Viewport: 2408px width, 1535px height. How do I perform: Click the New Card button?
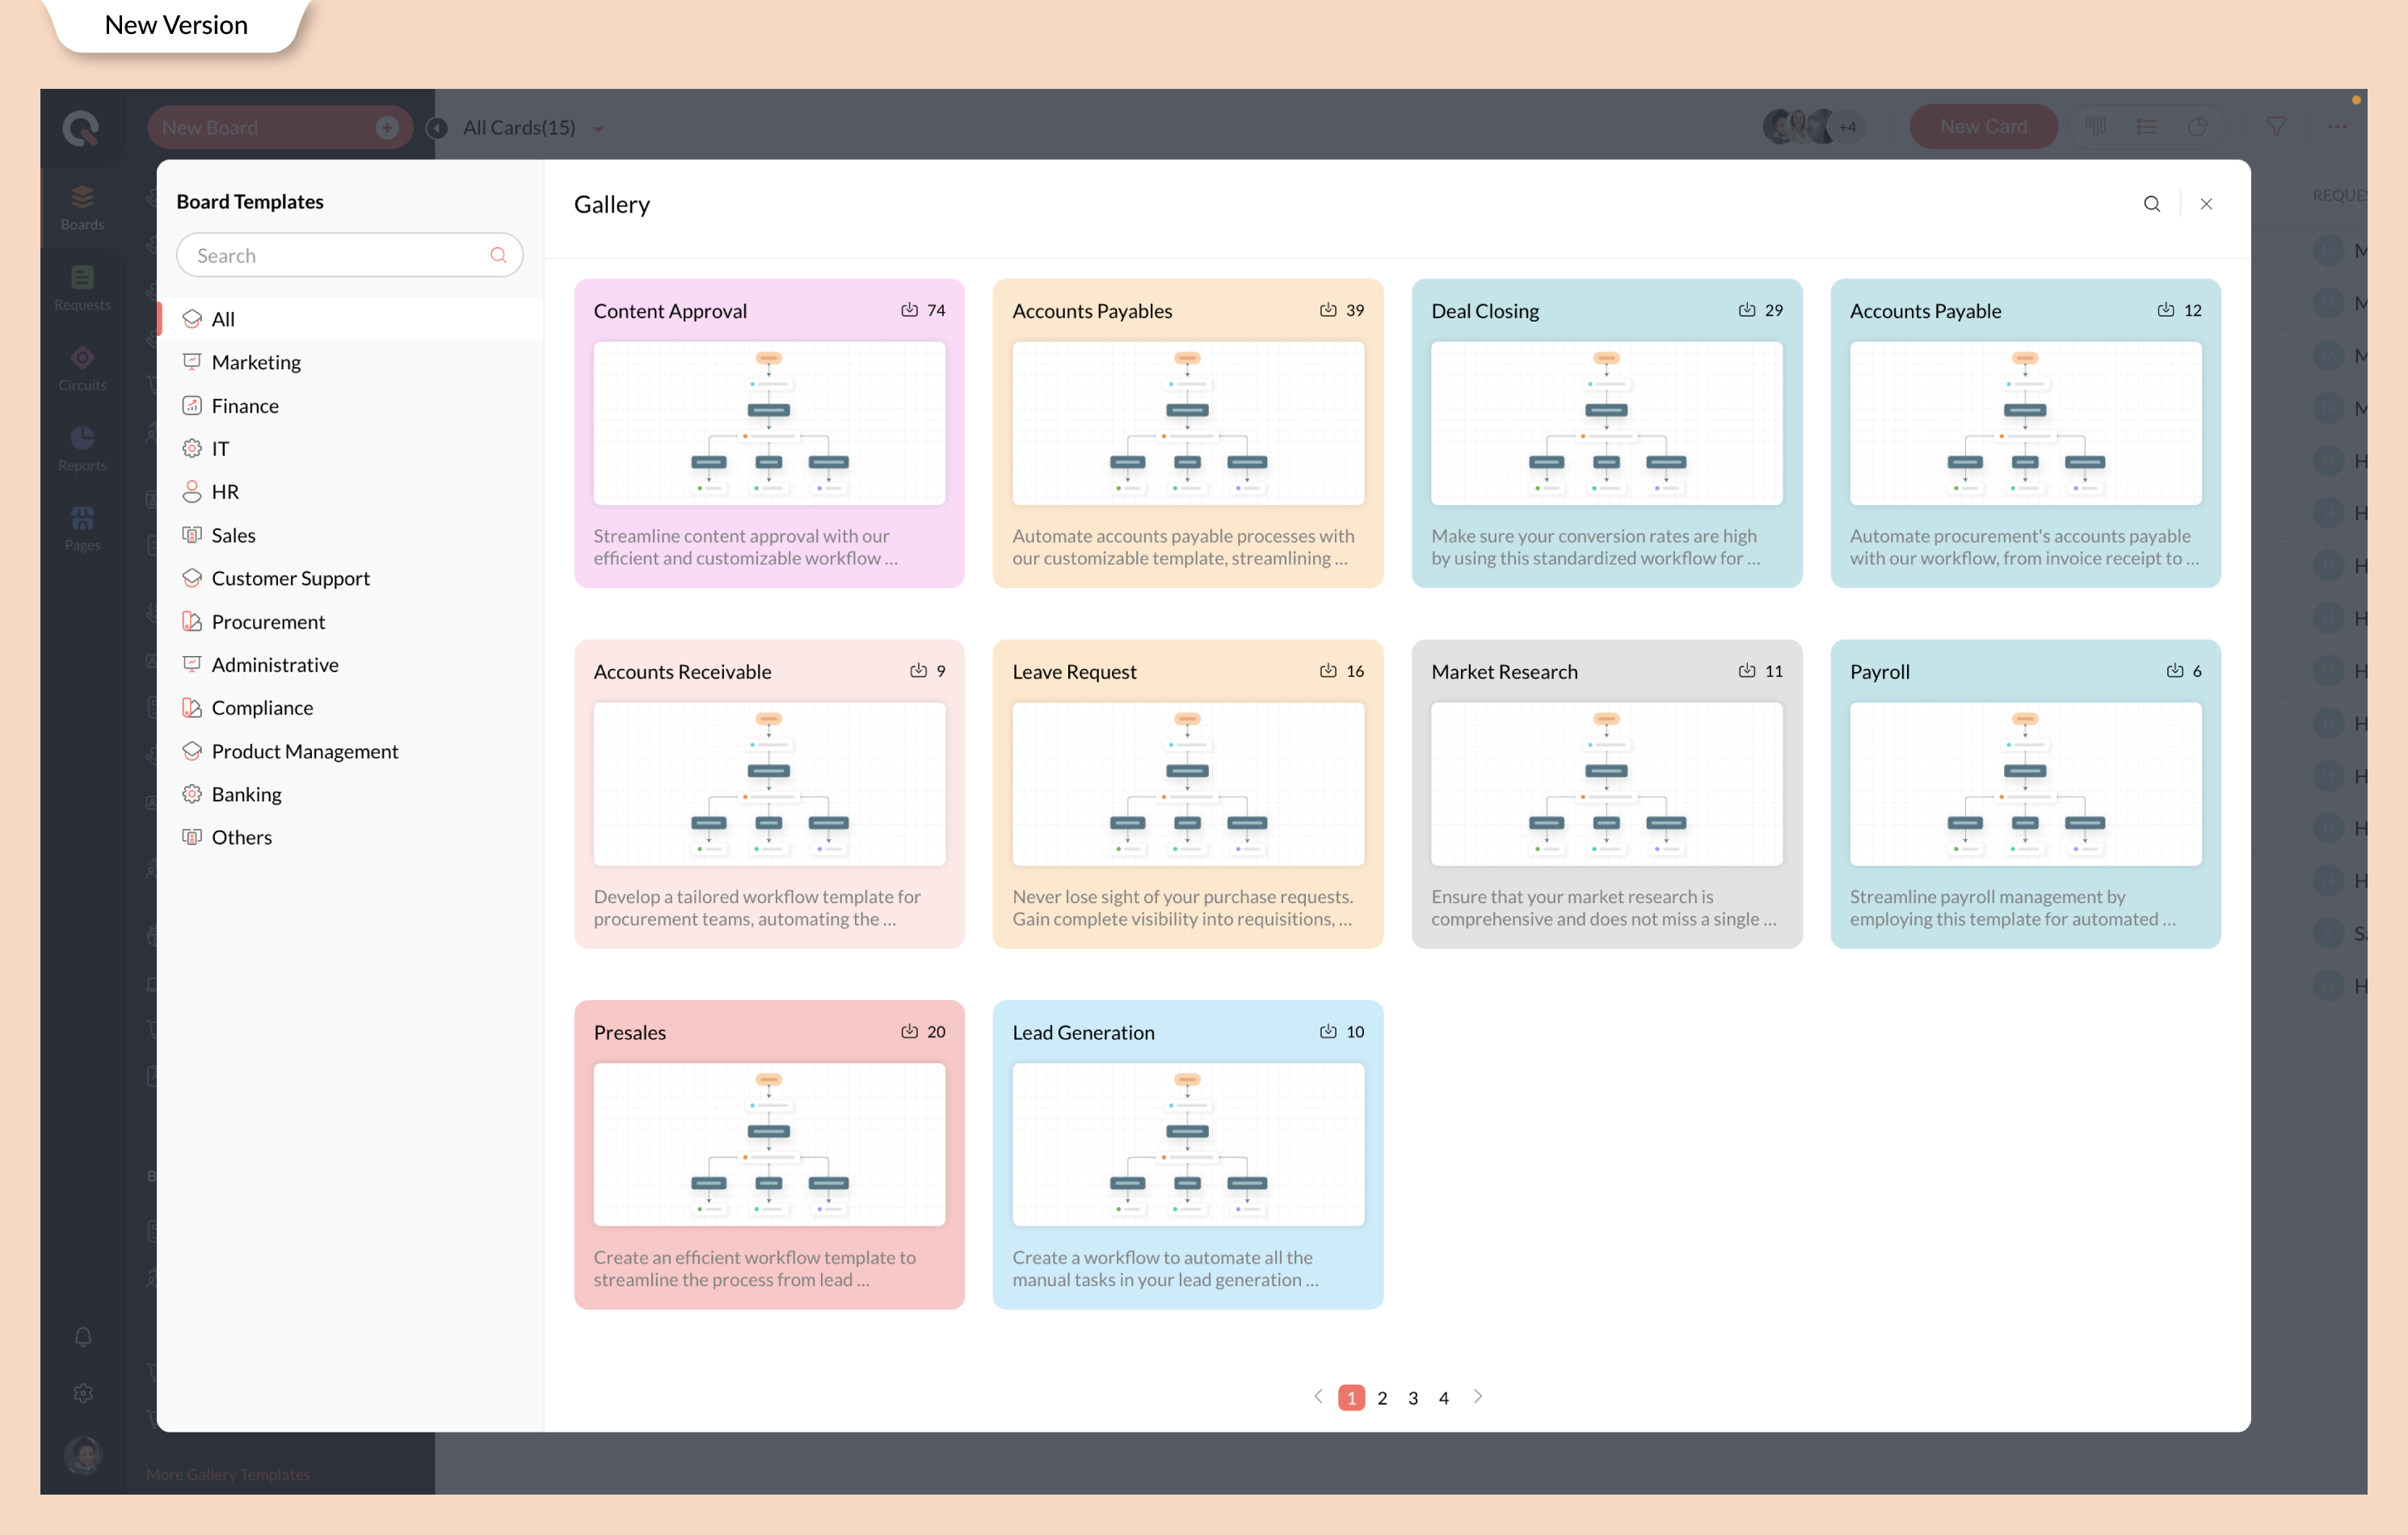click(x=1982, y=127)
